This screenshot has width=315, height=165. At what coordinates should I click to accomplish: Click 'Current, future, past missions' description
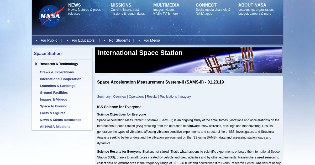(x=128, y=12)
